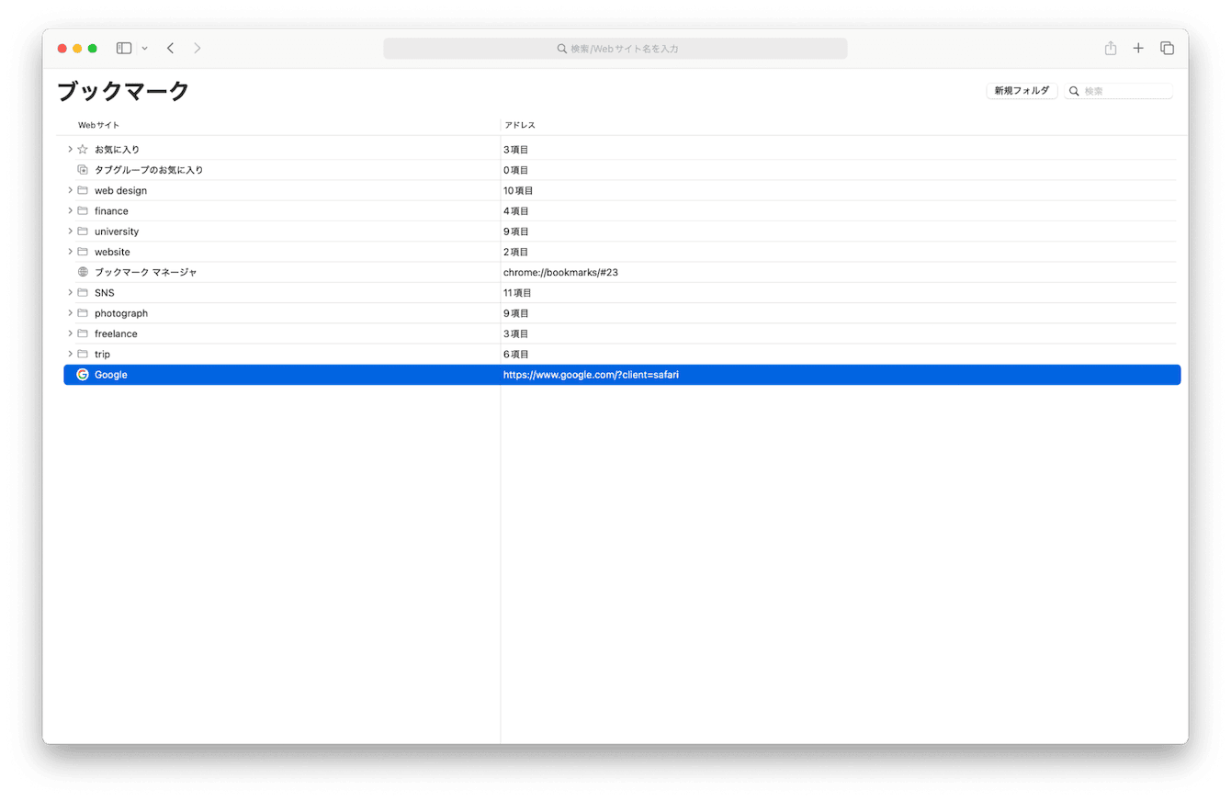Screen dimensions: 1231x801
Task: Click the star icon beside お気に入り
Action: [83, 149]
